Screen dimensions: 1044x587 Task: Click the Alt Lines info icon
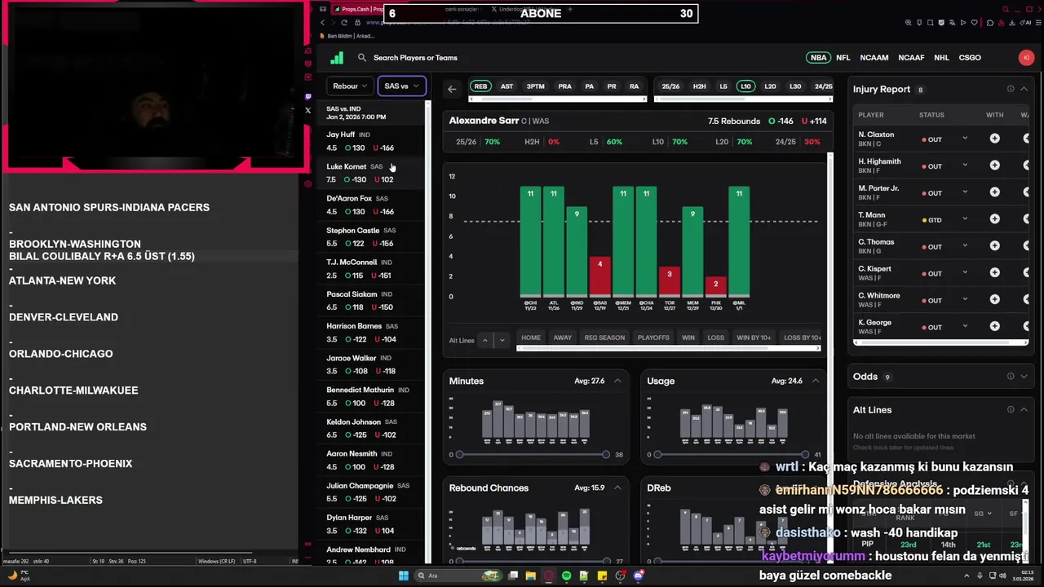1011,410
